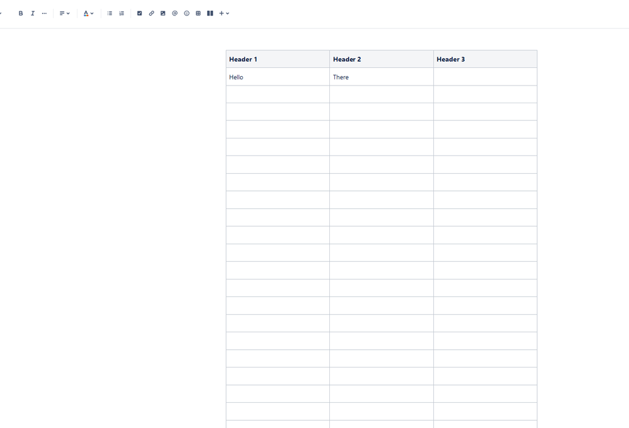Insert an action item checkbox

coord(140,13)
